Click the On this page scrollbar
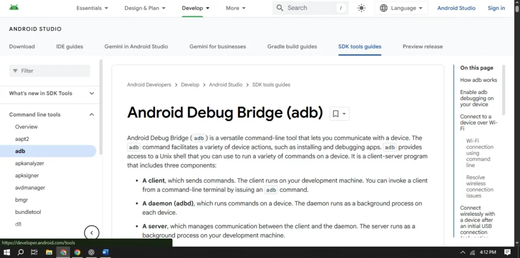 [503, 90]
